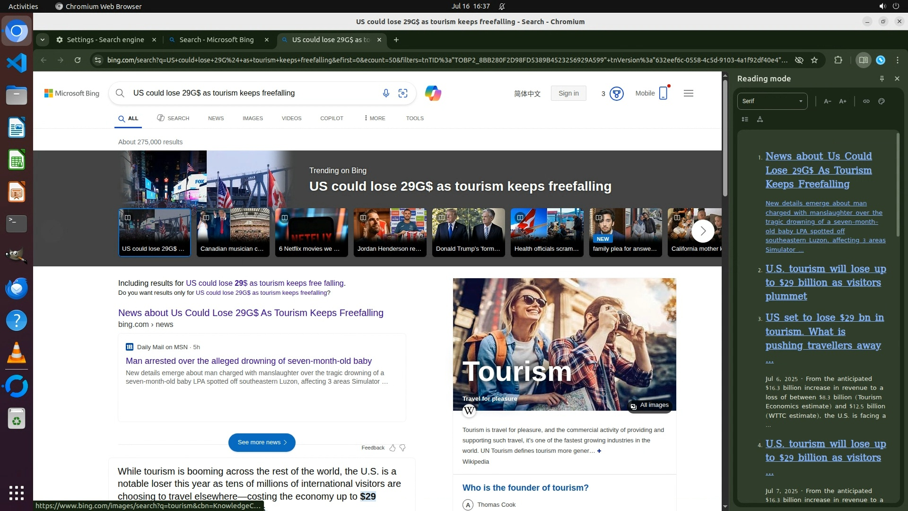This screenshot has width=908, height=511.
Task: Bookmark this page with the star icon
Action: [814, 60]
